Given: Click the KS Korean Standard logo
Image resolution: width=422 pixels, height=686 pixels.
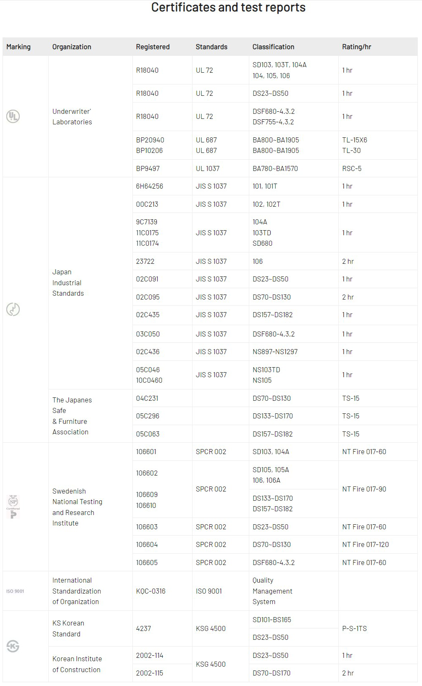Looking at the screenshot, I should point(13,646).
